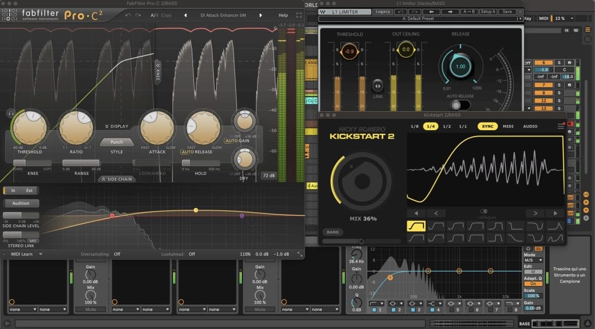Click the L1 Save button
This screenshot has width=595, height=329.
(x=507, y=12)
